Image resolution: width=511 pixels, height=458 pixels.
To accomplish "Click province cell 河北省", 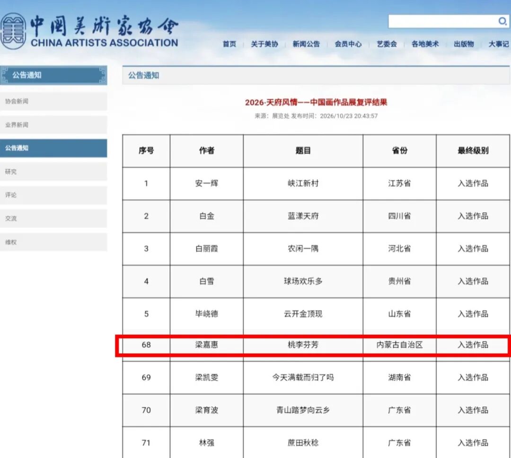I will [x=399, y=249].
